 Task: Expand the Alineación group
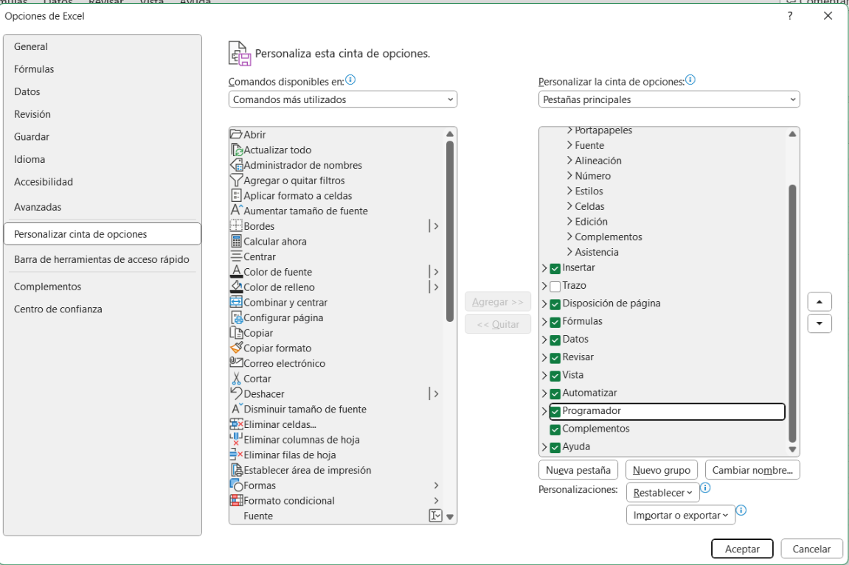click(569, 160)
